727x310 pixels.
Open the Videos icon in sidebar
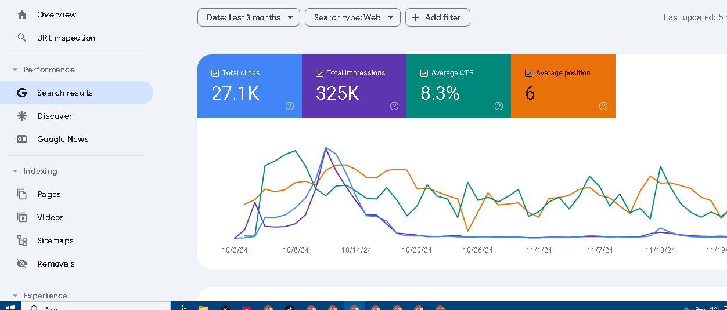pos(22,217)
